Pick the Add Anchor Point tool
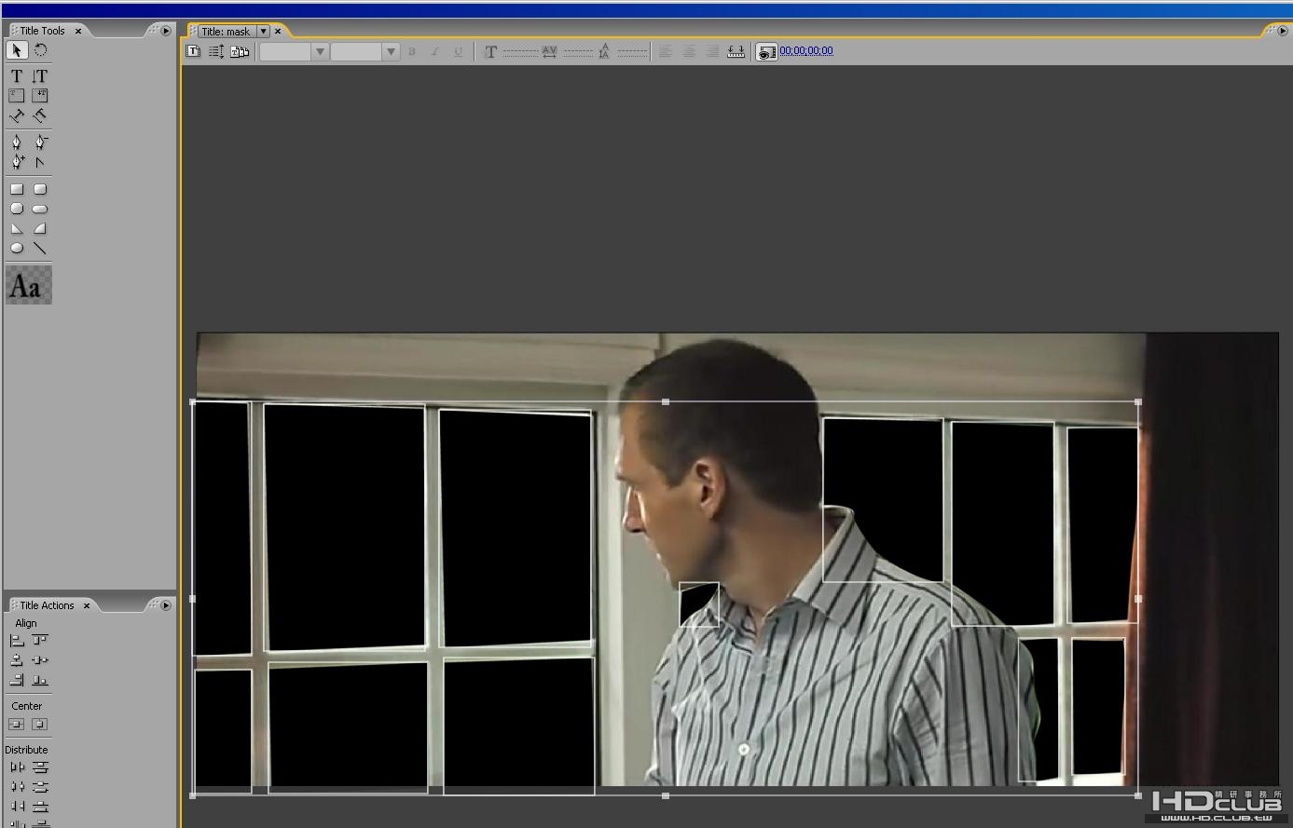 17,162
